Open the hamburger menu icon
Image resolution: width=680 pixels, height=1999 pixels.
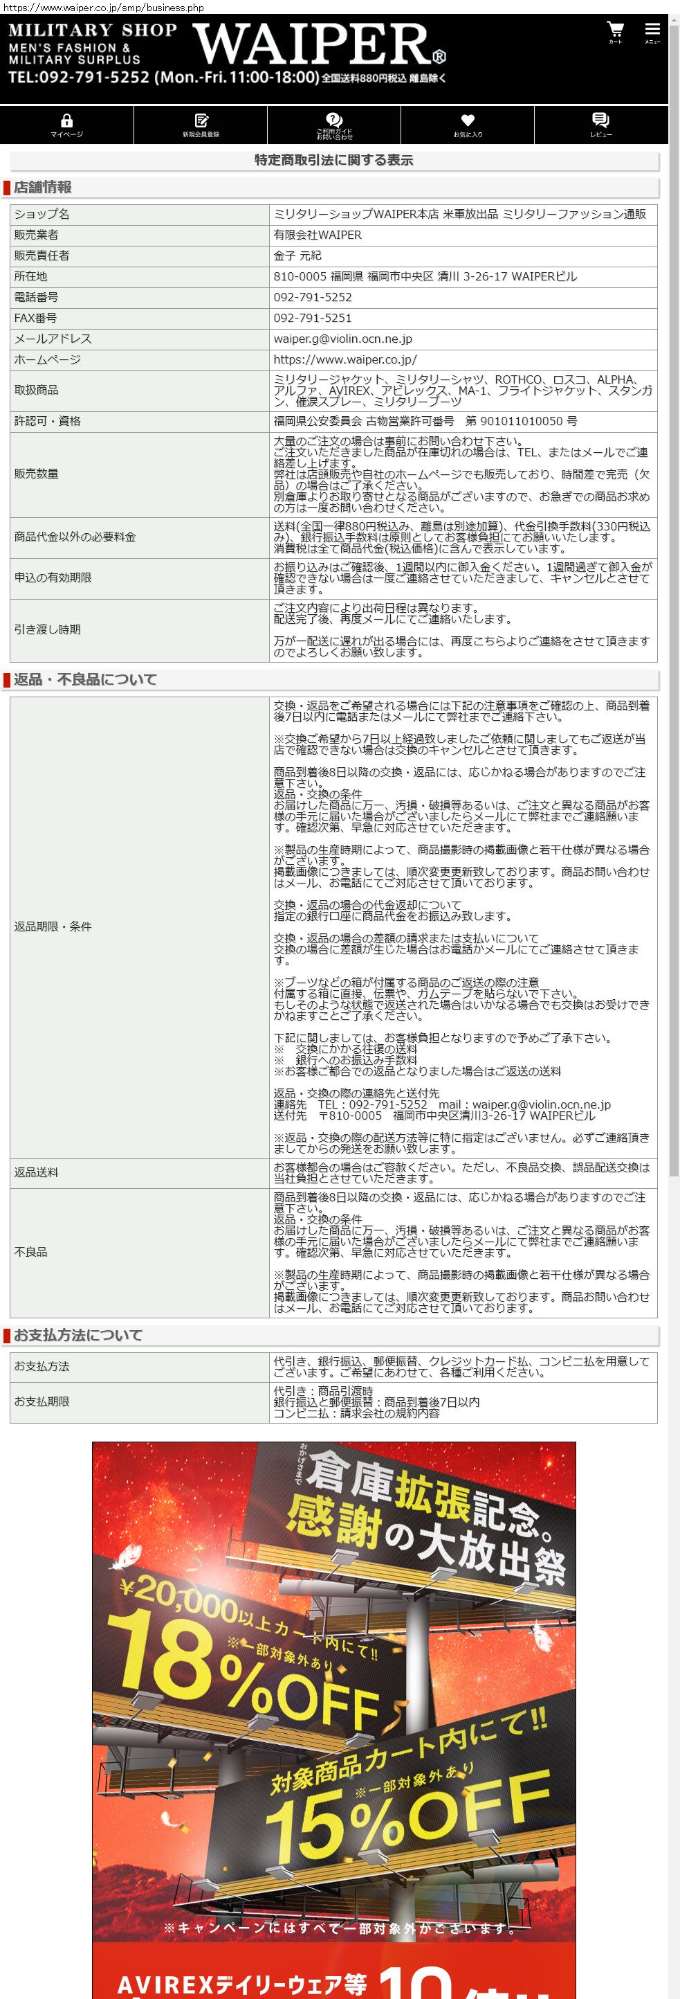[652, 32]
